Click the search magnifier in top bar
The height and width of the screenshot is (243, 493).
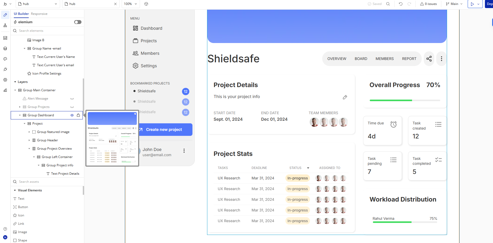[x=388, y=4]
